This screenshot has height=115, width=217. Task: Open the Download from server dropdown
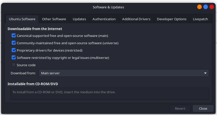point(124,73)
